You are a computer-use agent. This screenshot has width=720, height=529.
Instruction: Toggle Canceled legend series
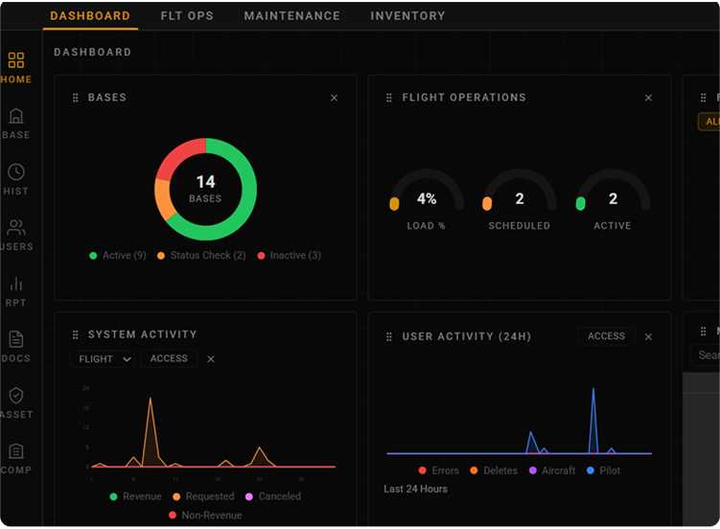[x=273, y=496]
